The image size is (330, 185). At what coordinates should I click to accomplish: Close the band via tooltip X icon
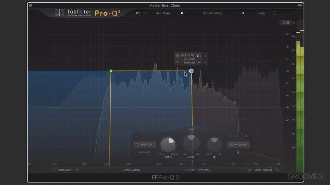206,56
